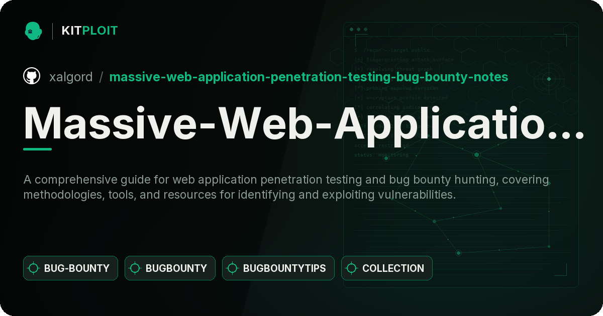Viewport: 603px width, 316px height.
Task: Open the xalgord author name
Action: [x=71, y=77]
